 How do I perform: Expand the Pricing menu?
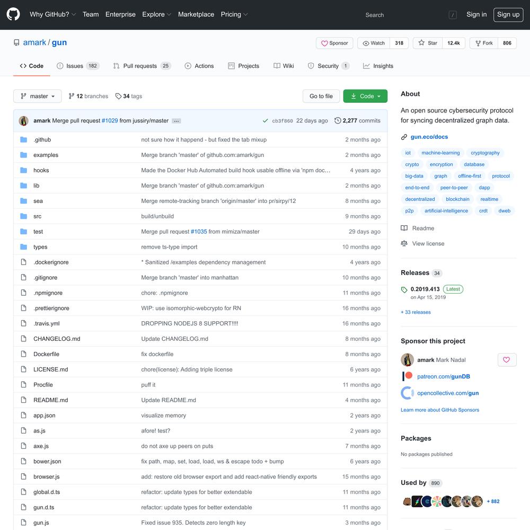click(x=234, y=14)
